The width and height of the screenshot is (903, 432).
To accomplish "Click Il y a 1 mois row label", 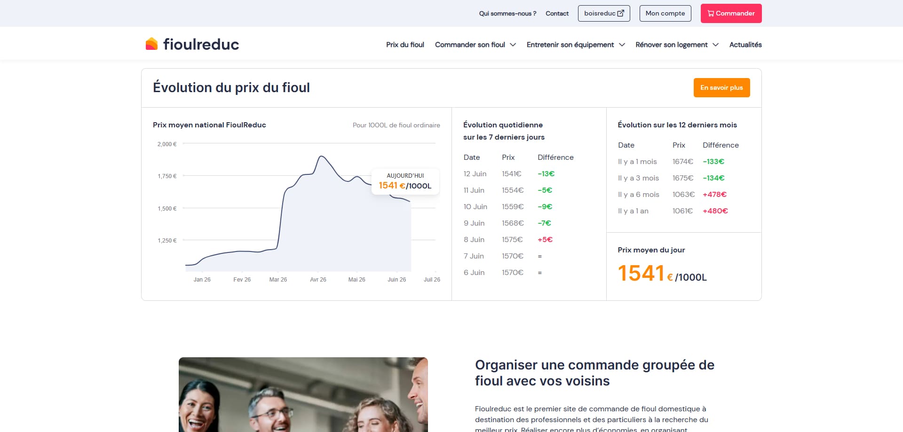I will pyautogui.click(x=637, y=162).
